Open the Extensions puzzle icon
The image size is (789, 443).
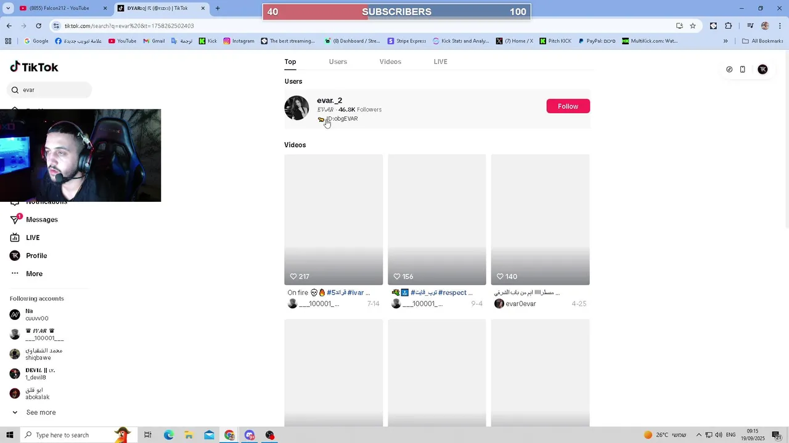pyautogui.click(x=729, y=26)
